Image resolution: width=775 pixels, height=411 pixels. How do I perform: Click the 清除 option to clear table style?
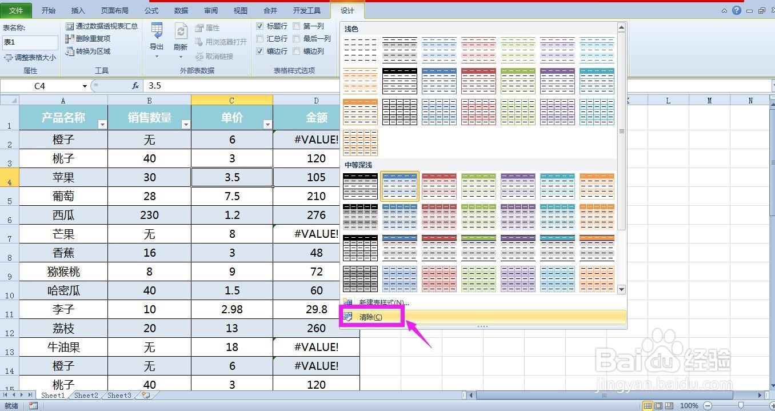click(x=370, y=316)
